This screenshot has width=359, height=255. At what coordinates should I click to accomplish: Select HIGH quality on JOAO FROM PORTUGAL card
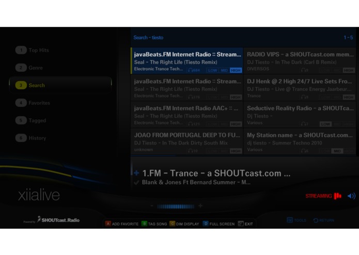(x=236, y=151)
